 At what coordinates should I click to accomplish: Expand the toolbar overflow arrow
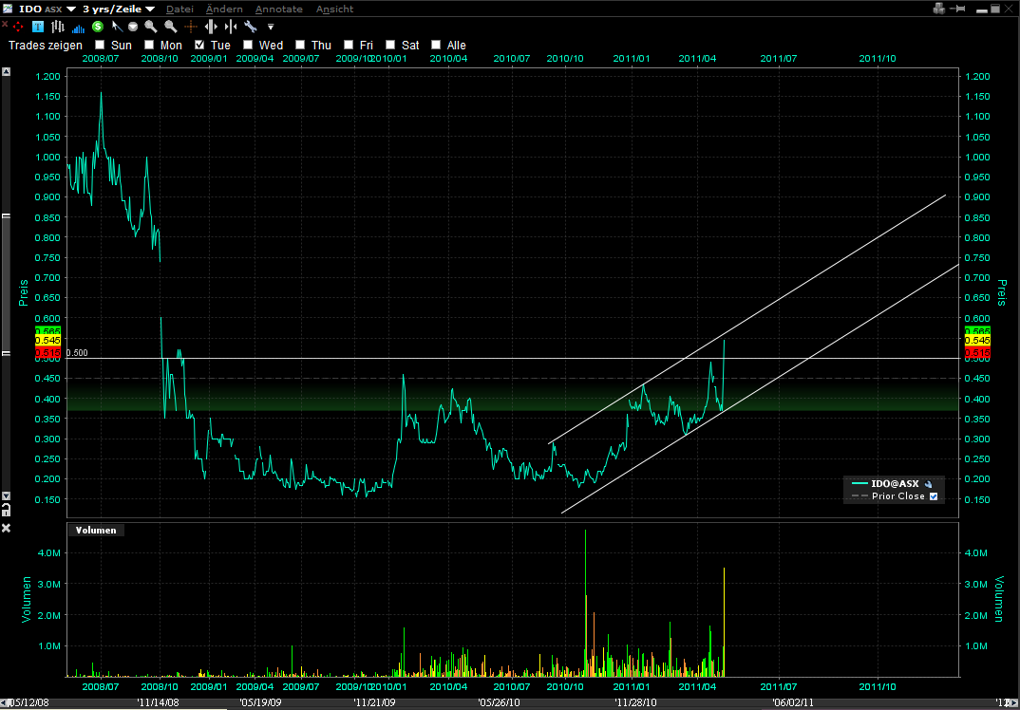click(x=271, y=28)
